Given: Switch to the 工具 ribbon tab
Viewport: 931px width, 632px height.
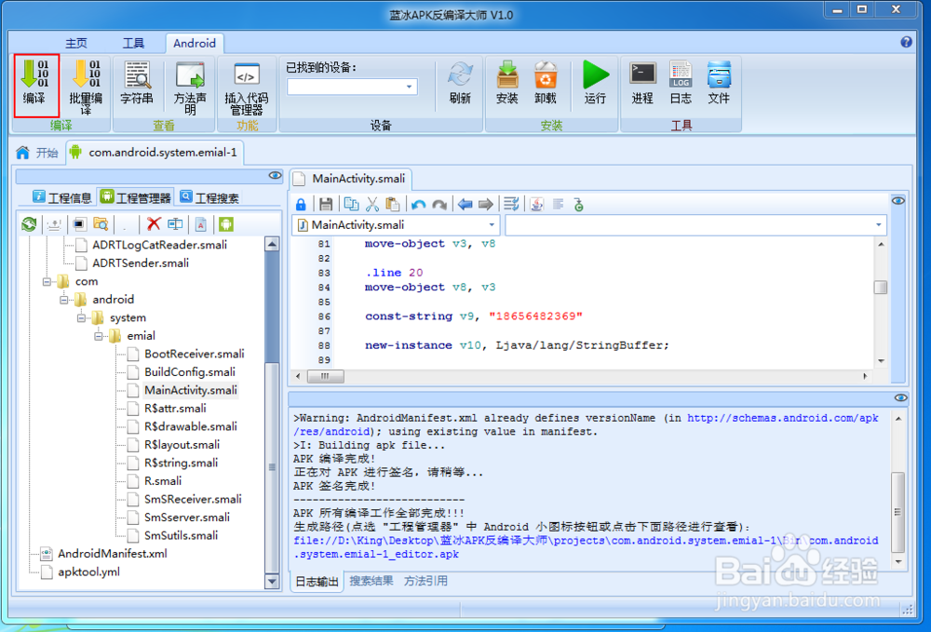Looking at the screenshot, I should (x=133, y=44).
